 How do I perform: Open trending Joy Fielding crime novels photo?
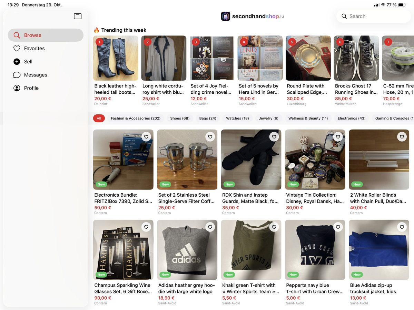(x=212, y=58)
